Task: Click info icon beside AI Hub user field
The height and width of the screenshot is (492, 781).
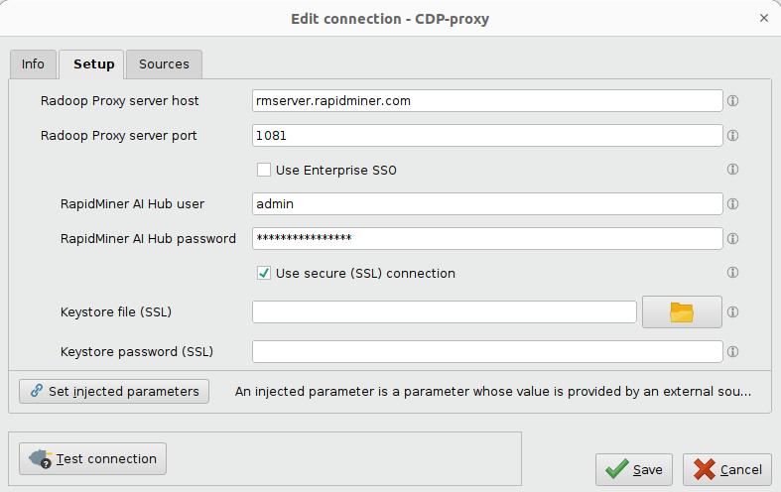Action: (x=733, y=204)
